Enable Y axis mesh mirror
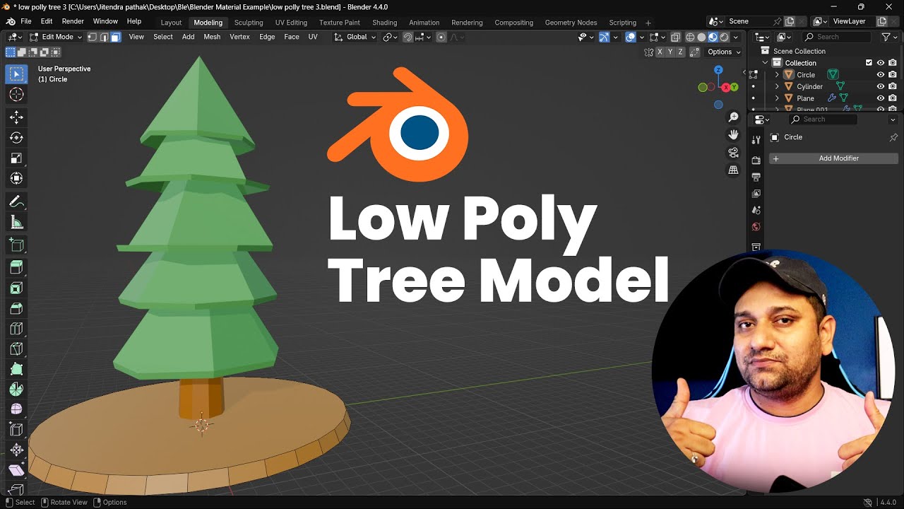The image size is (904, 509). coord(670,52)
